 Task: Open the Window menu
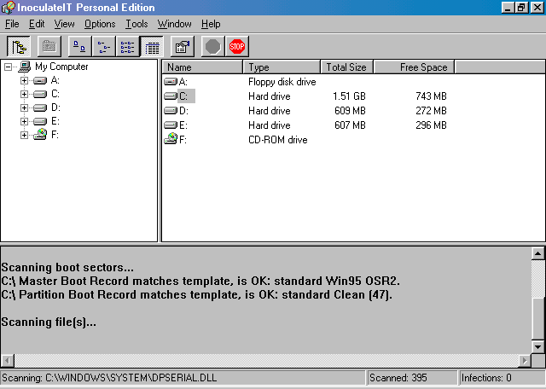tap(174, 24)
